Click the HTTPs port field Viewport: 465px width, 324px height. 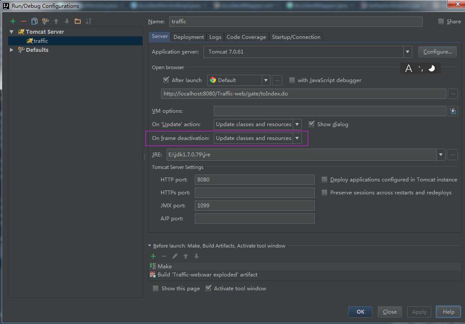[x=254, y=193]
